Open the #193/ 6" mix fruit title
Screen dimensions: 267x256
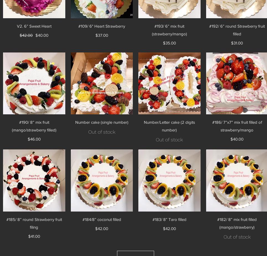169,30
